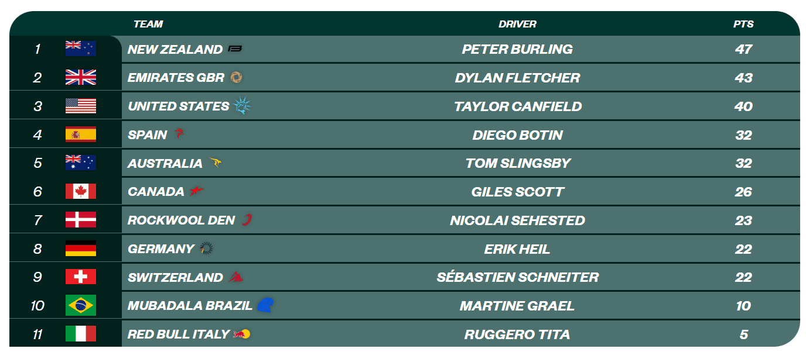Viewport: 806px width, 352px height.
Task: Select the Brazil flag icon
Action: click(x=81, y=306)
